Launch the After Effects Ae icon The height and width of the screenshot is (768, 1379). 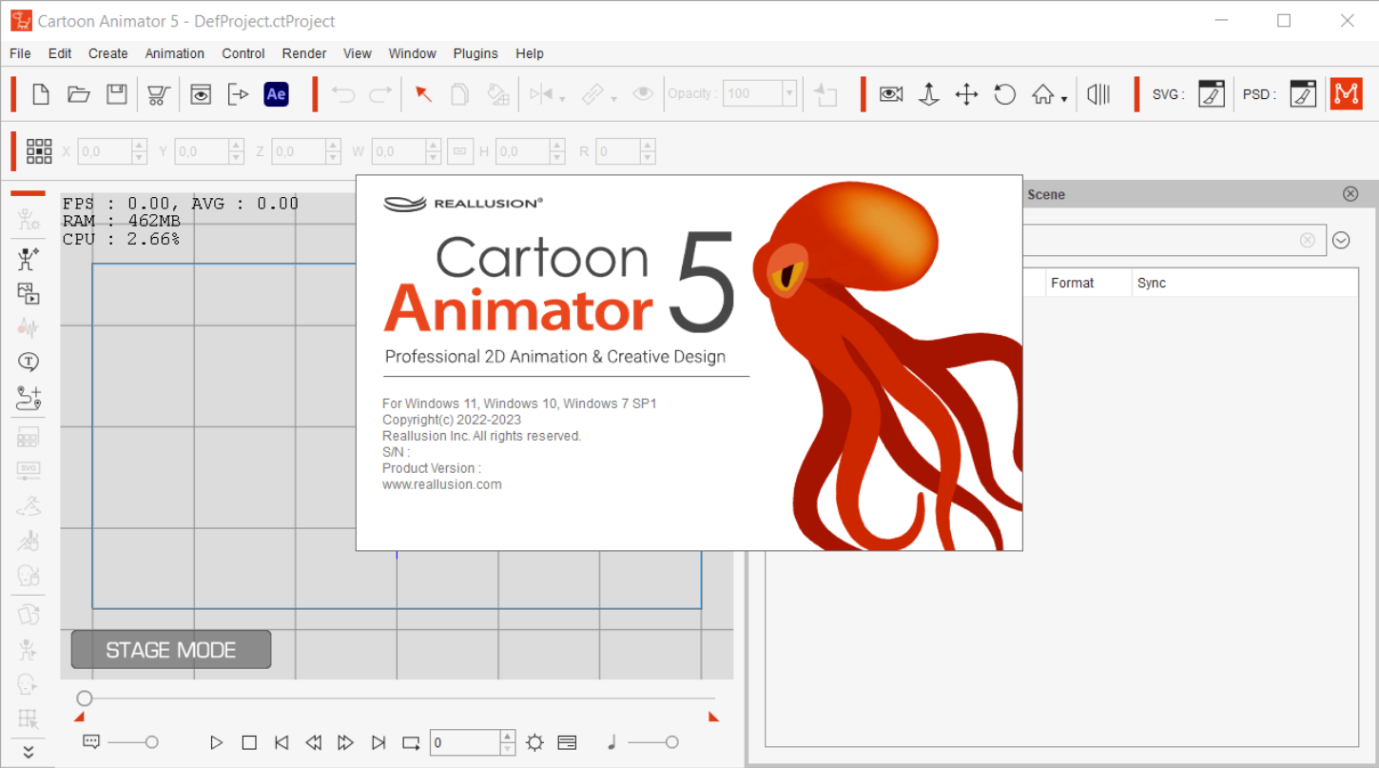pos(276,94)
